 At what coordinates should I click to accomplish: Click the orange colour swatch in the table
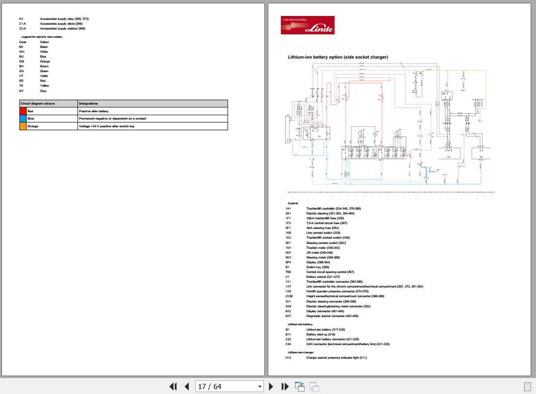point(23,126)
